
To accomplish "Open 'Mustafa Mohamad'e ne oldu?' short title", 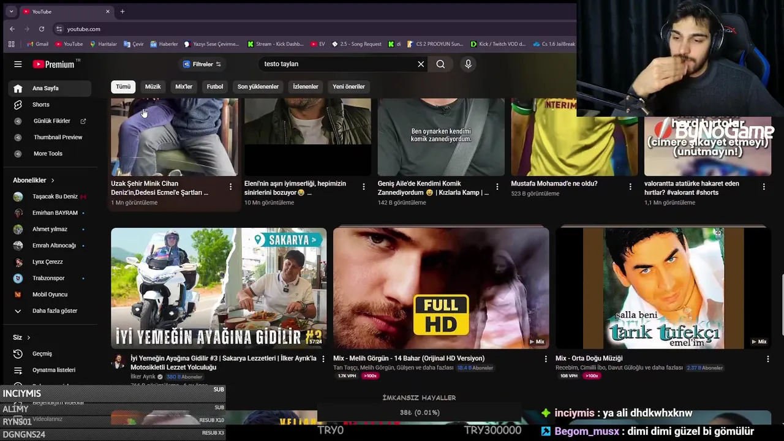I will (x=554, y=184).
